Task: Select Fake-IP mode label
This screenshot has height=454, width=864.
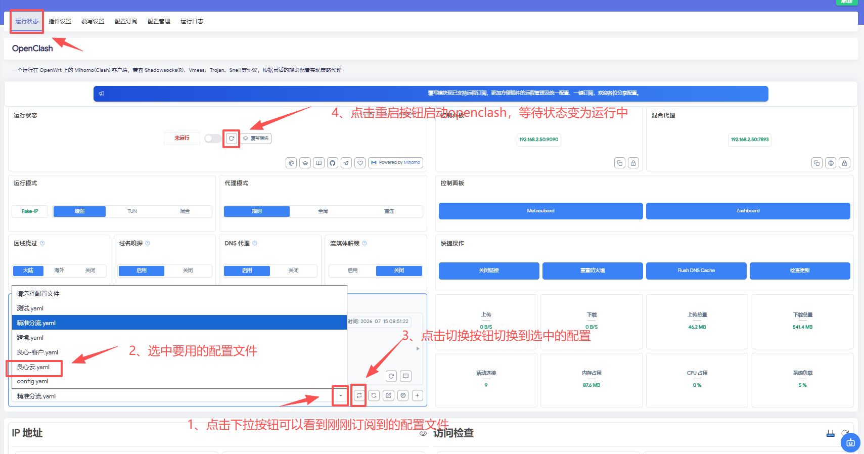Action: [30, 211]
